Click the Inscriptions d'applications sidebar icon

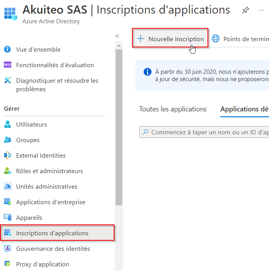point(7,233)
